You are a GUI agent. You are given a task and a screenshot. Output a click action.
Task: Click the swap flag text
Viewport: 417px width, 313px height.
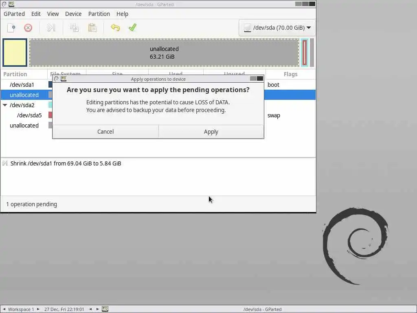274,115
